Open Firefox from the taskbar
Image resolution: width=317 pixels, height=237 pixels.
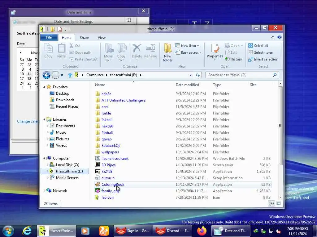click(x=202, y=231)
